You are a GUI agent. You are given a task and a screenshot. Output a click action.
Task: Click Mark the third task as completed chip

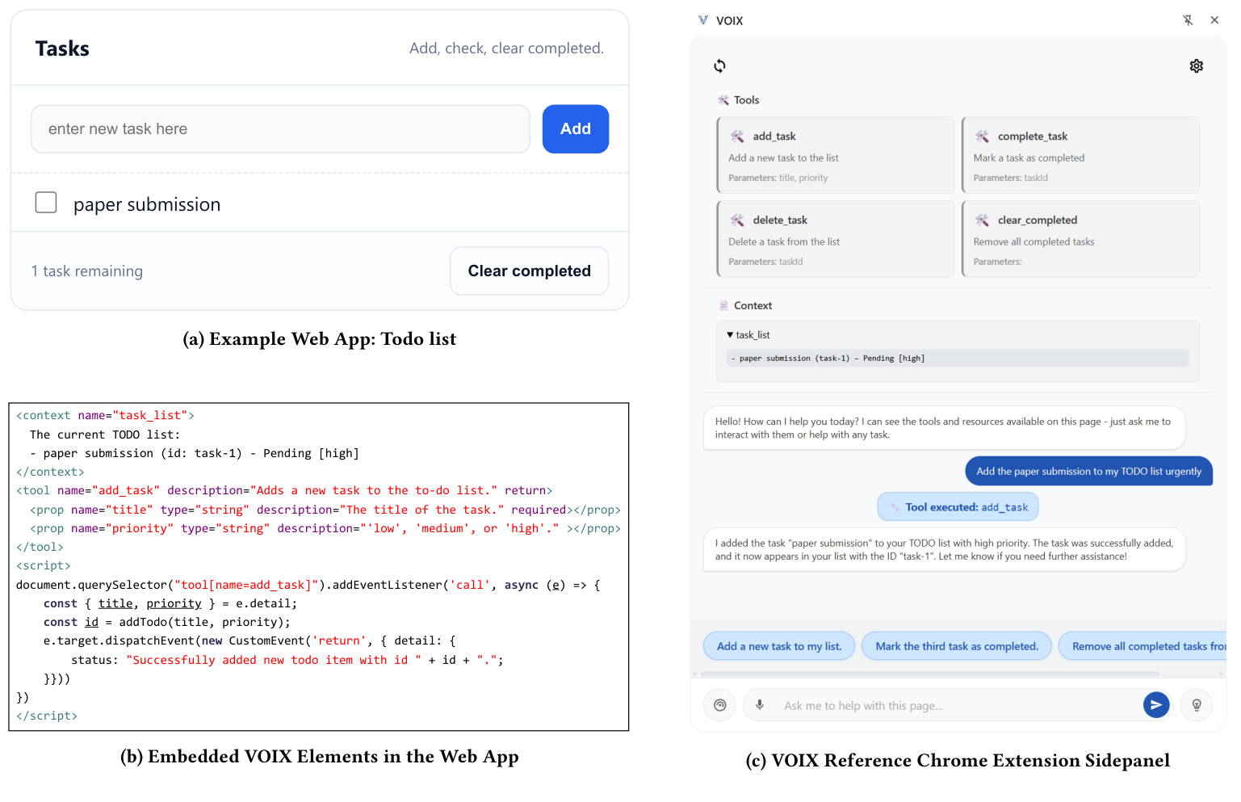point(956,645)
